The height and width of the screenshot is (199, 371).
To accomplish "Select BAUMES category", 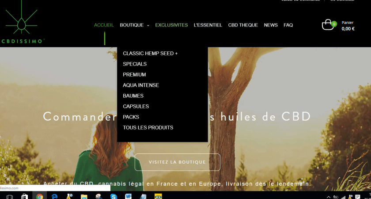I will 133,96.
